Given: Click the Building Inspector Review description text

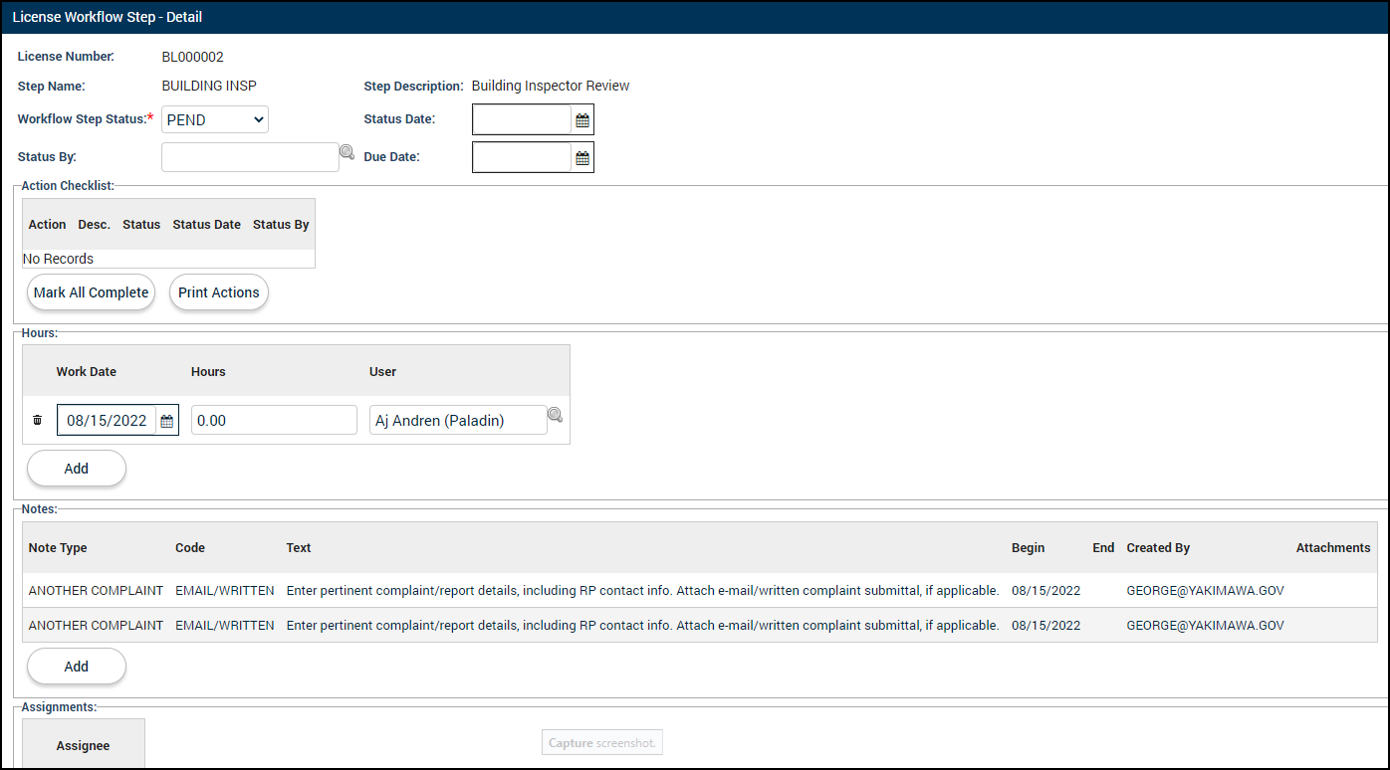Looking at the screenshot, I should [551, 86].
